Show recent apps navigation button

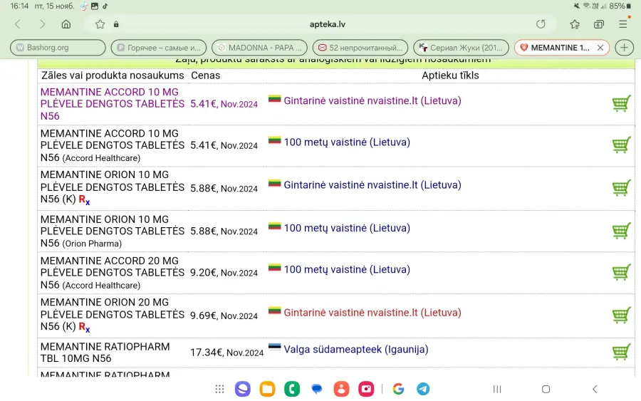click(x=497, y=389)
